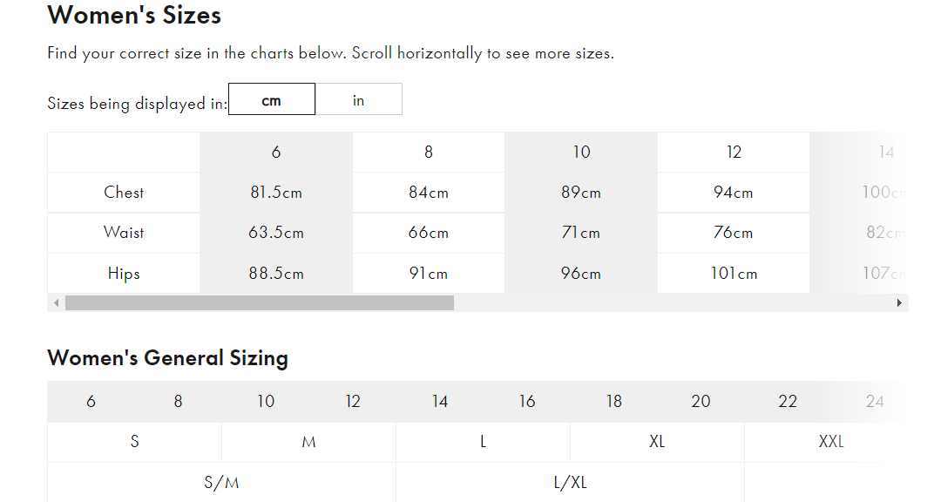
Task: Click the Chest row label
Action: pyautogui.click(x=124, y=193)
